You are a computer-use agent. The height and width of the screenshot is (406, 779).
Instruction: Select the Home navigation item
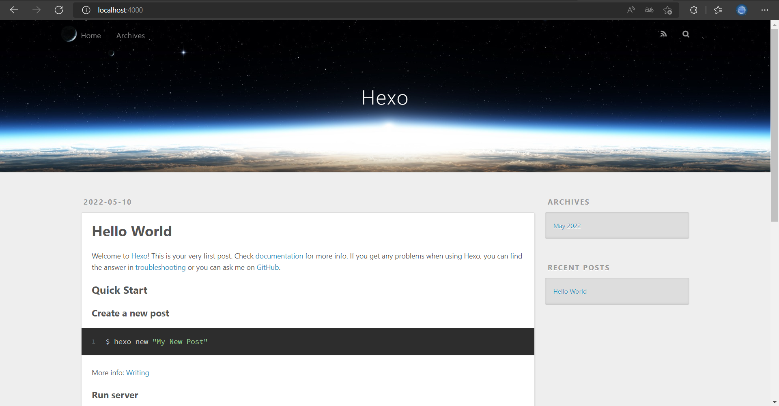click(x=91, y=36)
